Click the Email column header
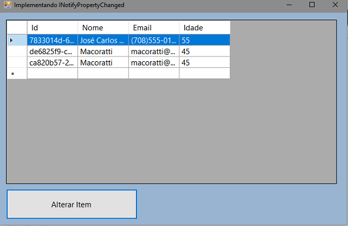The width and height of the screenshot is (348, 226). coord(154,27)
